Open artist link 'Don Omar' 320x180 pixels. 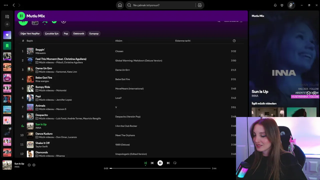click(61, 137)
